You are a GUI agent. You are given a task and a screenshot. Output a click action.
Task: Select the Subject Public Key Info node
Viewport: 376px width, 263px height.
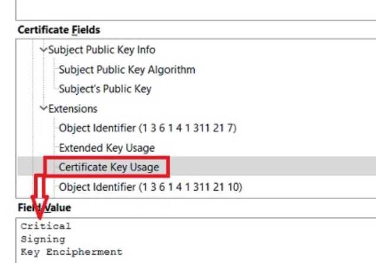tap(101, 50)
